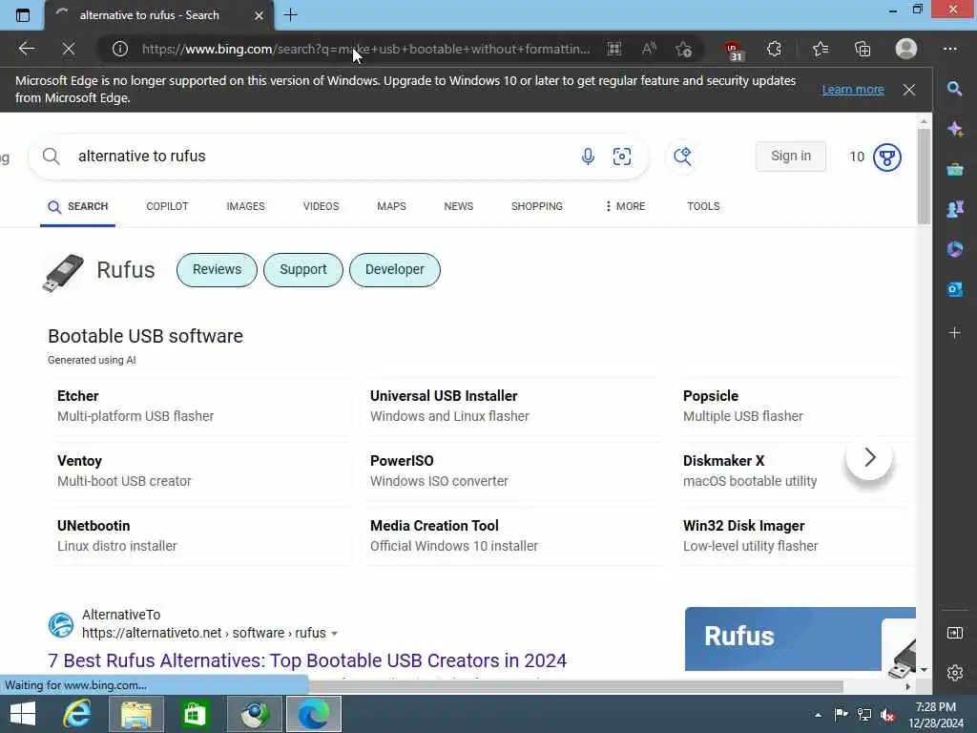The height and width of the screenshot is (733, 977).
Task: Switch to the Copilot tab
Action: (167, 206)
